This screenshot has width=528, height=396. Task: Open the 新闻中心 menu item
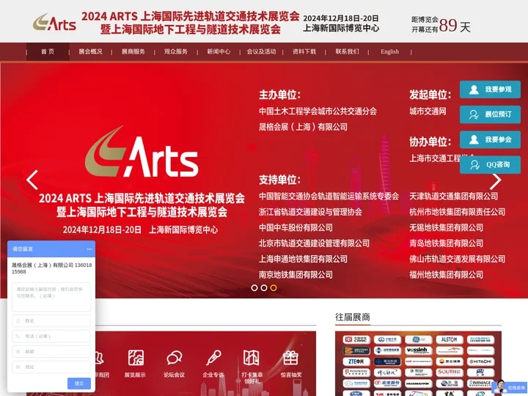coord(219,51)
